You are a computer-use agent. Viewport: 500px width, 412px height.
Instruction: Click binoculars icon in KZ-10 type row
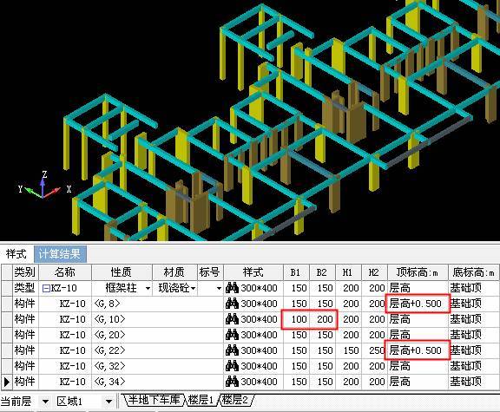pyautogui.click(x=232, y=288)
